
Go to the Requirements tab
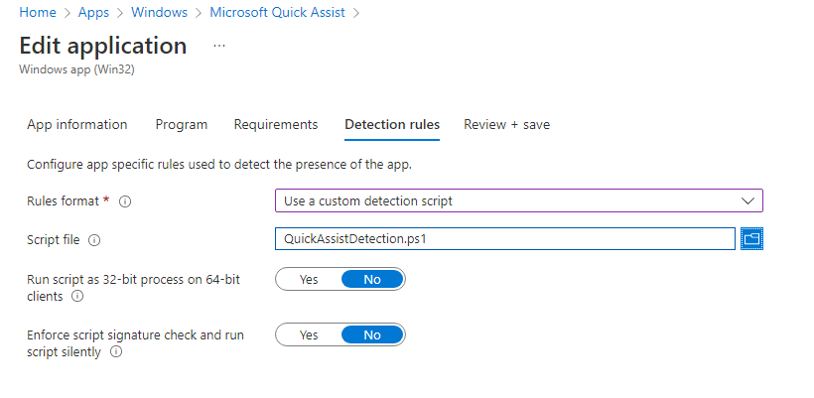pyautogui.click(x=276, y=125)
